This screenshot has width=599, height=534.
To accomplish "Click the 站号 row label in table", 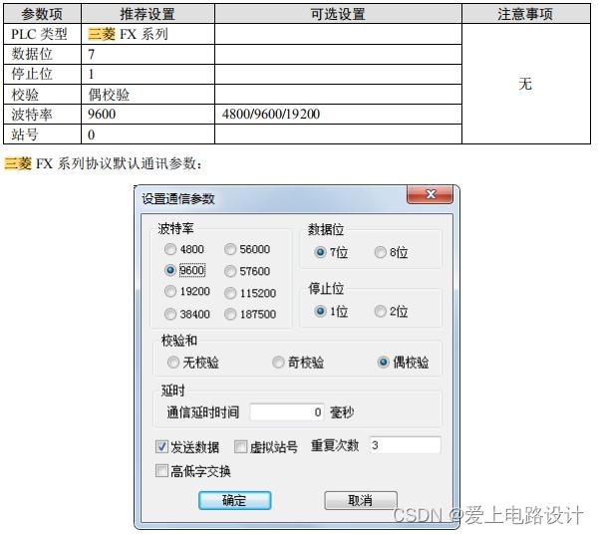I will point(42,134).
